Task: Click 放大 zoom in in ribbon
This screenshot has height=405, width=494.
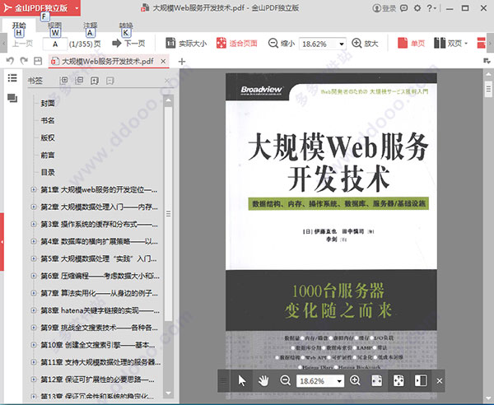Action: [x=365, y=43]
